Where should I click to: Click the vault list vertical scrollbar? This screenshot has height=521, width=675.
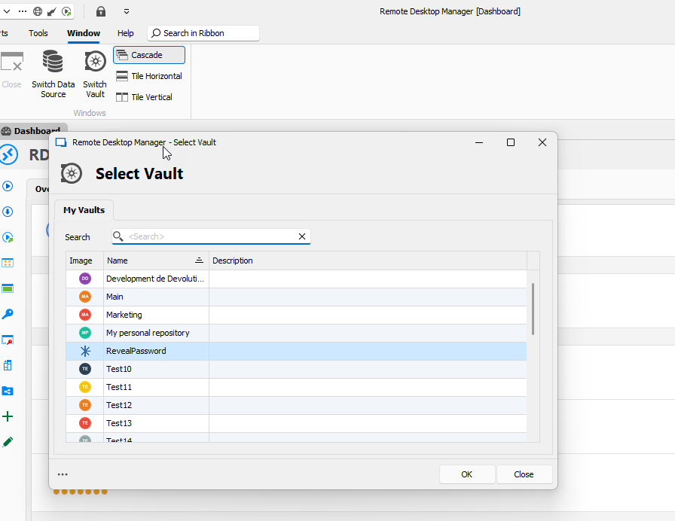tap(533, 309)
